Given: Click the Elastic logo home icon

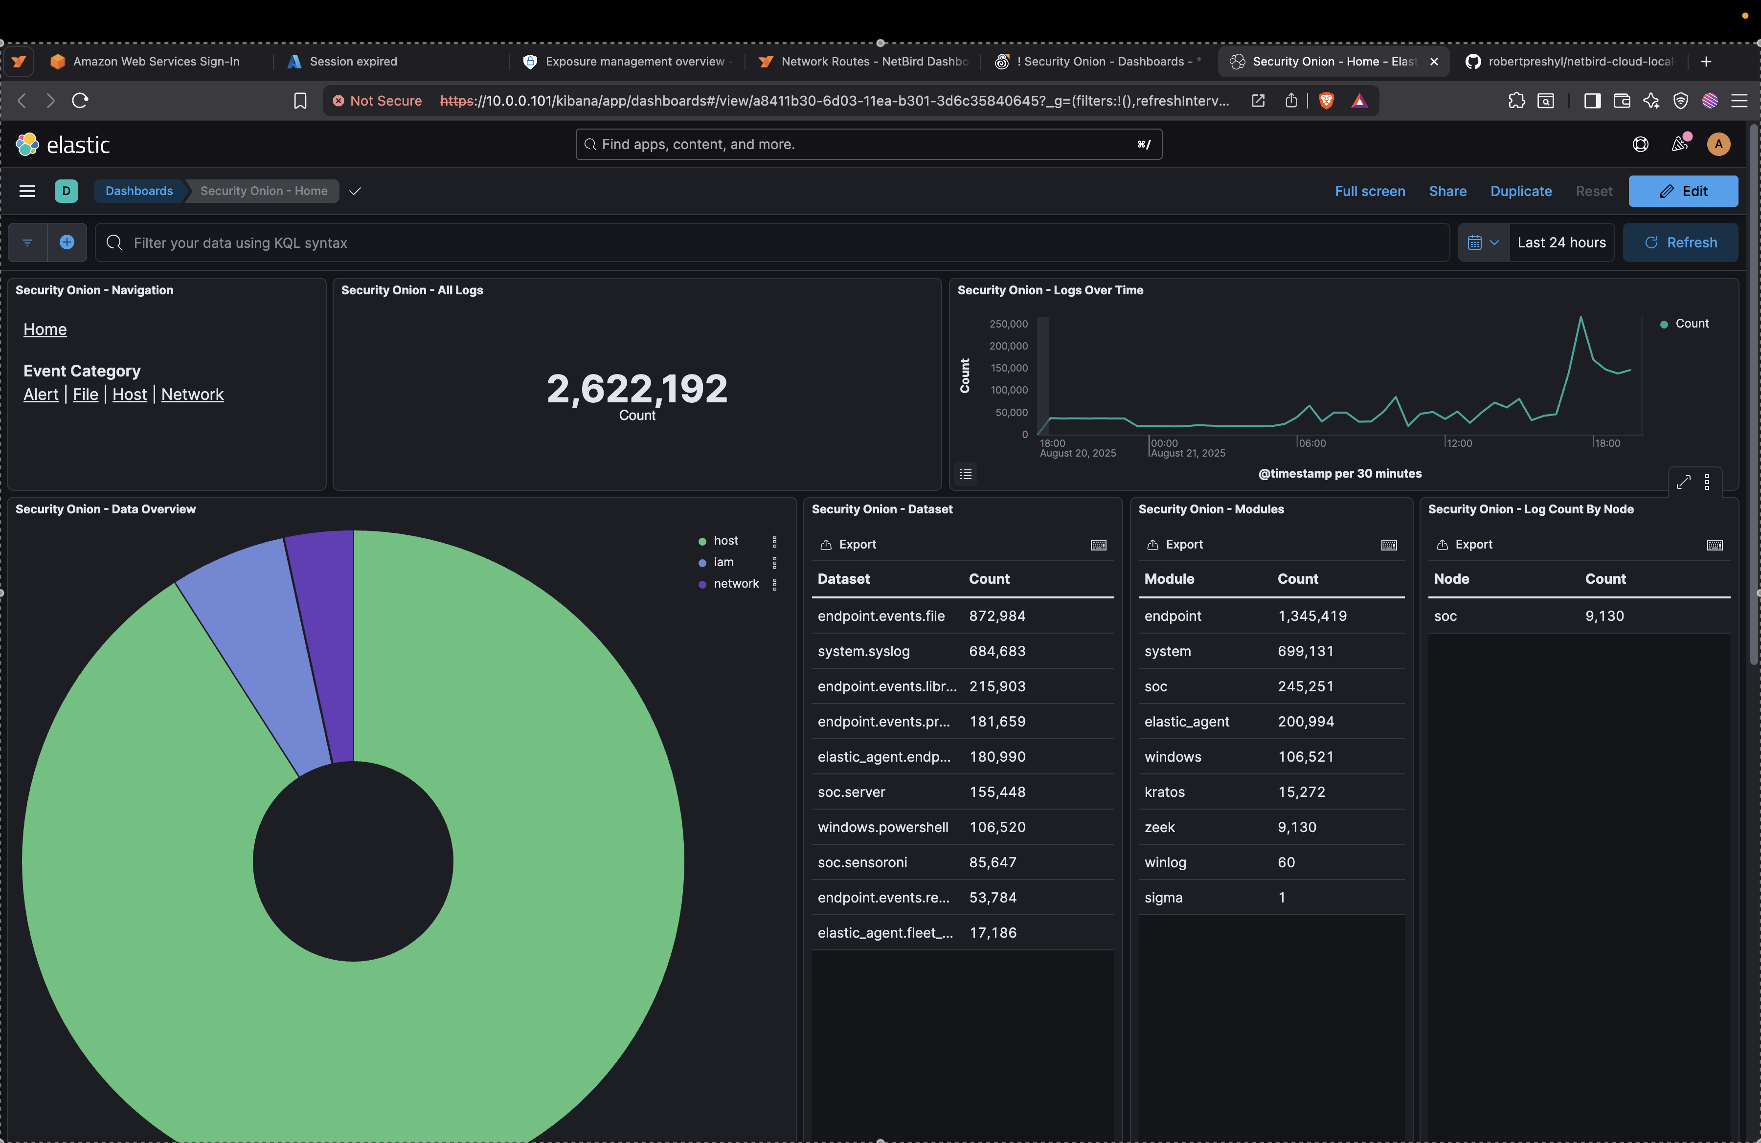Looking at the screenshot, I should (27, 144).
